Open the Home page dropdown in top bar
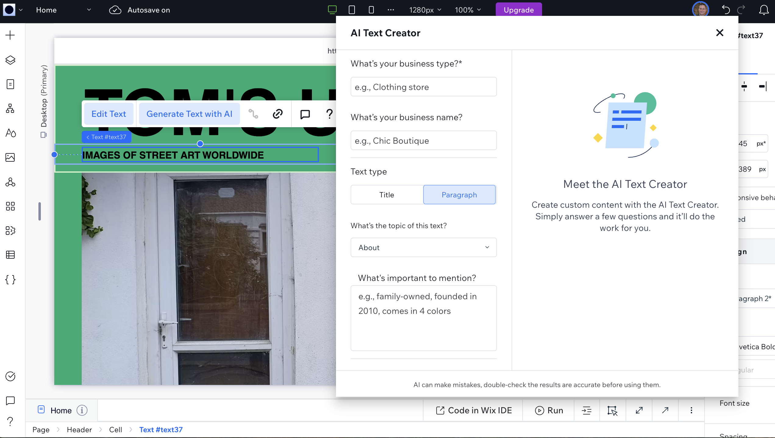 pyautogui.click(x=63, y=10)
